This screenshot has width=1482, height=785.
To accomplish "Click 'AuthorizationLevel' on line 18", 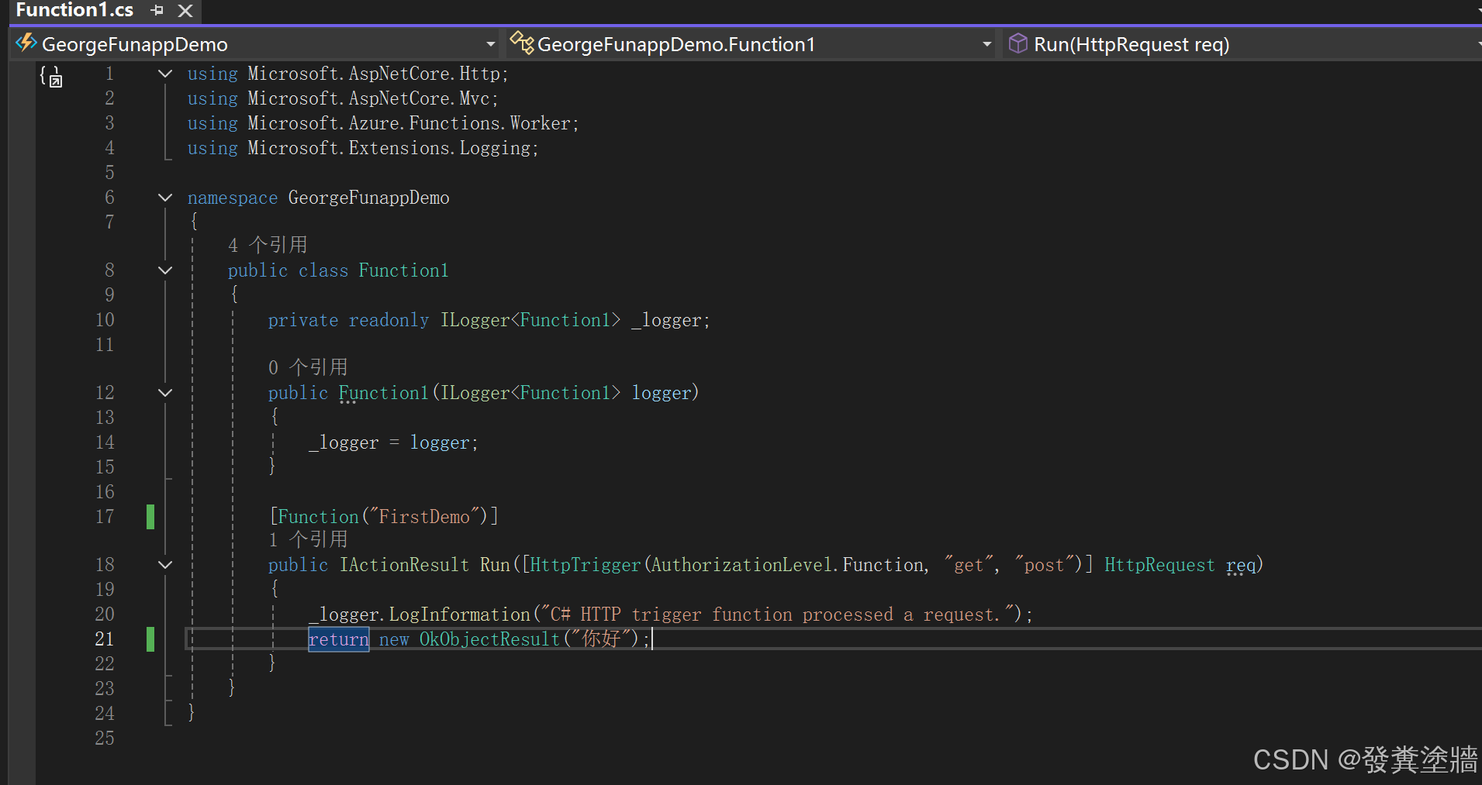I will click(x=742, y=565).
